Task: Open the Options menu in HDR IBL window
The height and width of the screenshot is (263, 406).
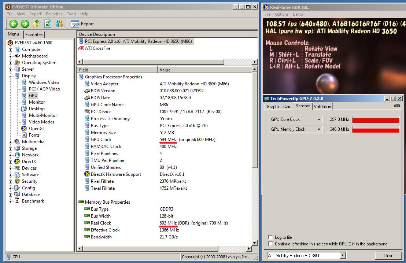Action: (281, 14)
